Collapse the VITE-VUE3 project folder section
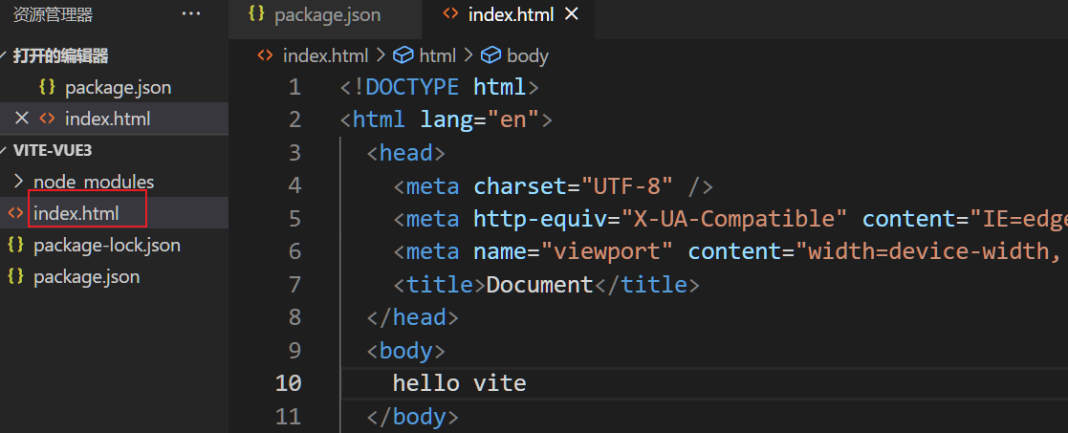The height and width of the screenshot is (433, 1068). click(52, 150)
